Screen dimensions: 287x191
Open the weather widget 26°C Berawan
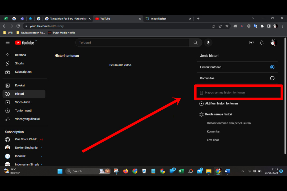point(12,171)
